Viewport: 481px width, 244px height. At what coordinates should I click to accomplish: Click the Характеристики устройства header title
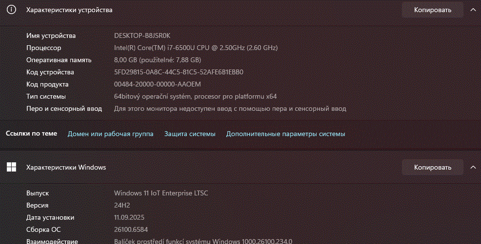[x=69, y=10]
